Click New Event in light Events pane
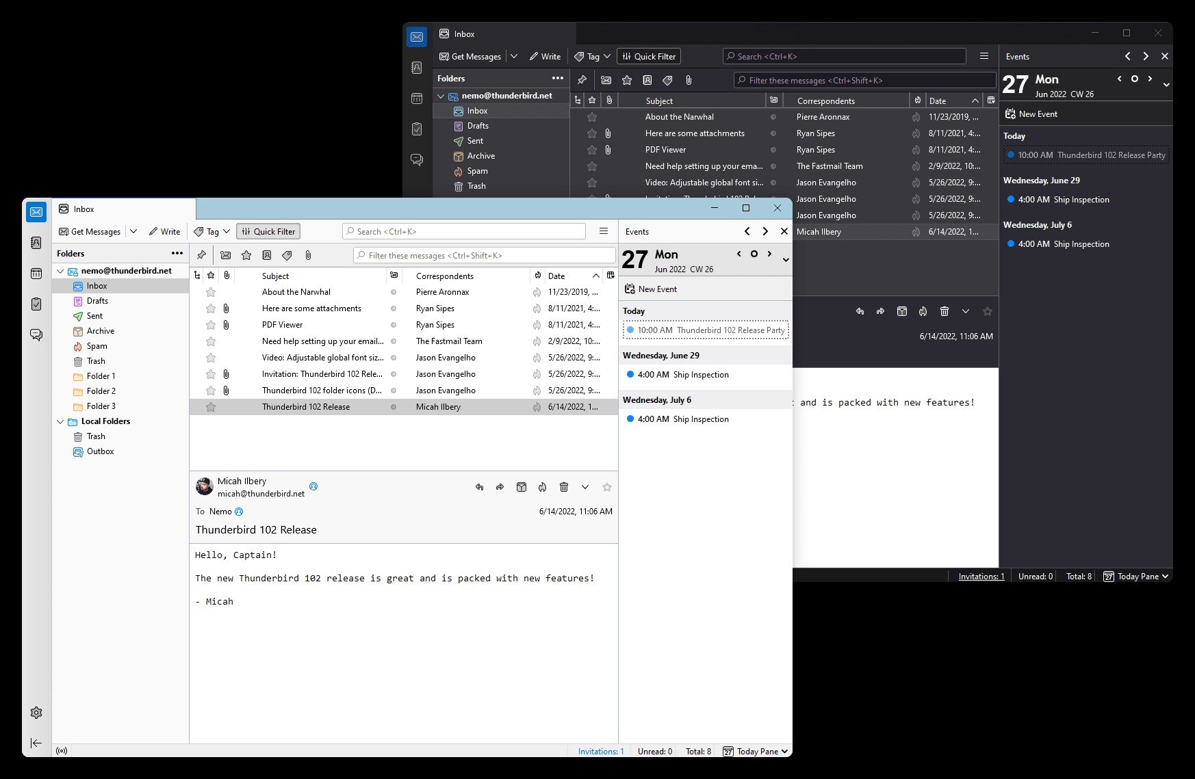This screenshot has width=1195, height=779. [x=651, y=289]
